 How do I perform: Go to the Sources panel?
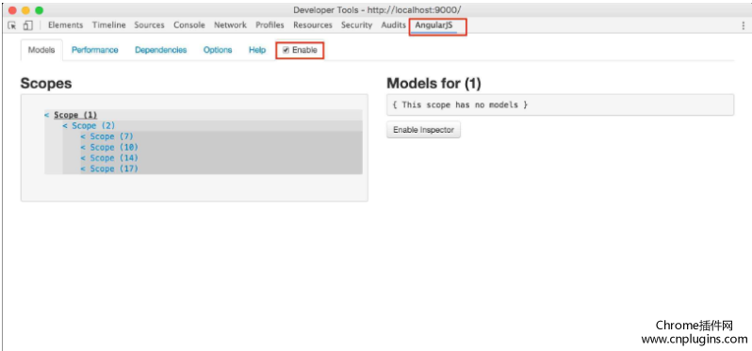[149, 25]
